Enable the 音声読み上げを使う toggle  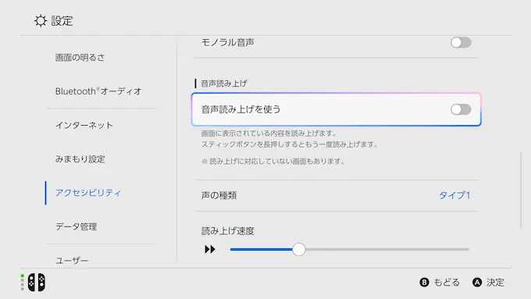click(461, 109)
